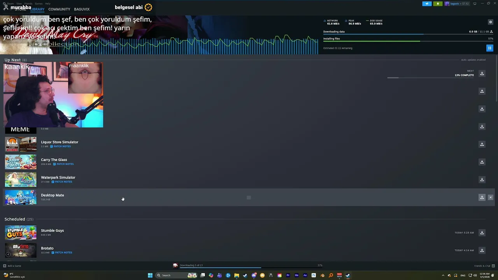The width and height of the screenshot is (498, 280).
Task: Open the Help menu
Action: point(47,3)
